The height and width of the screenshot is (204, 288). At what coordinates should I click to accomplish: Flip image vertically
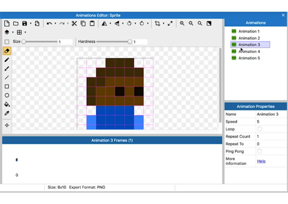click(x=117, y=23)
